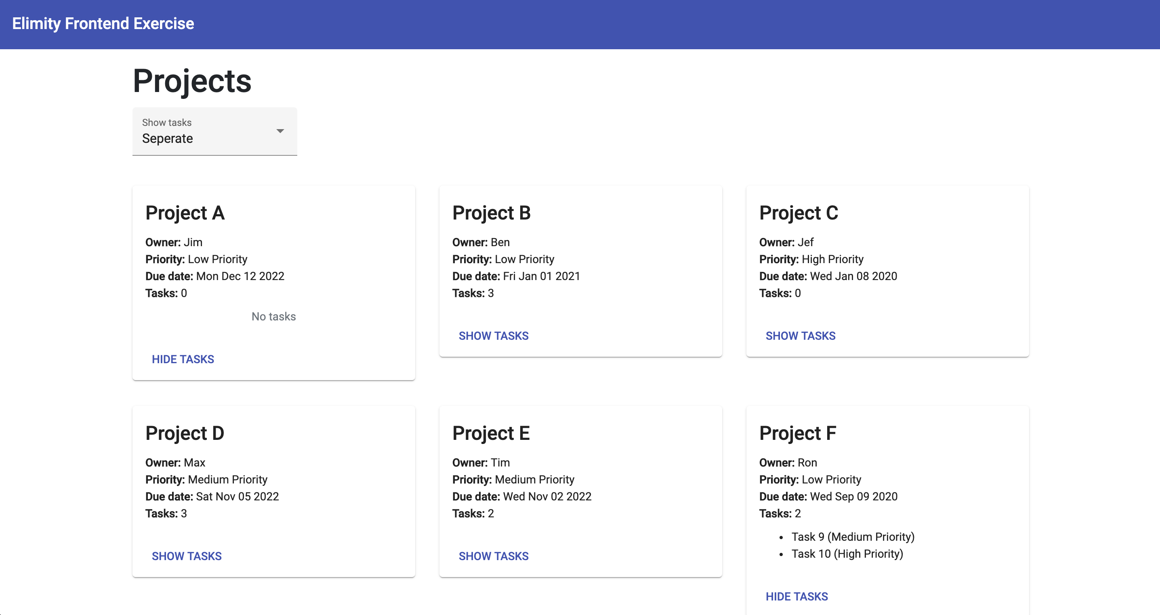Click 'Priority: Medium Priority' in Project E

pyautogui.click(x=513, y=479)
